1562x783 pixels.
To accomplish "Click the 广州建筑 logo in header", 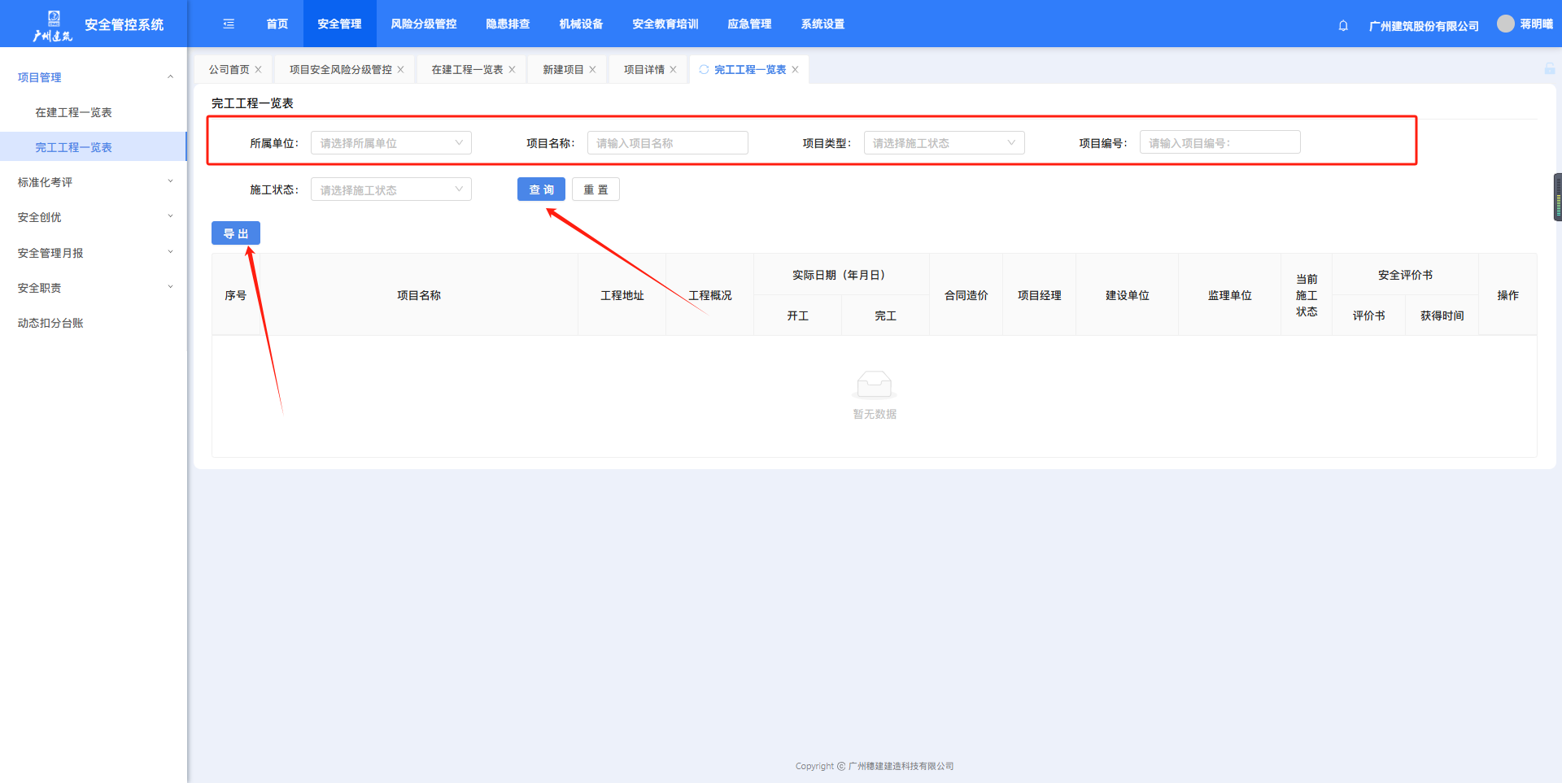I will pos(53,25).
